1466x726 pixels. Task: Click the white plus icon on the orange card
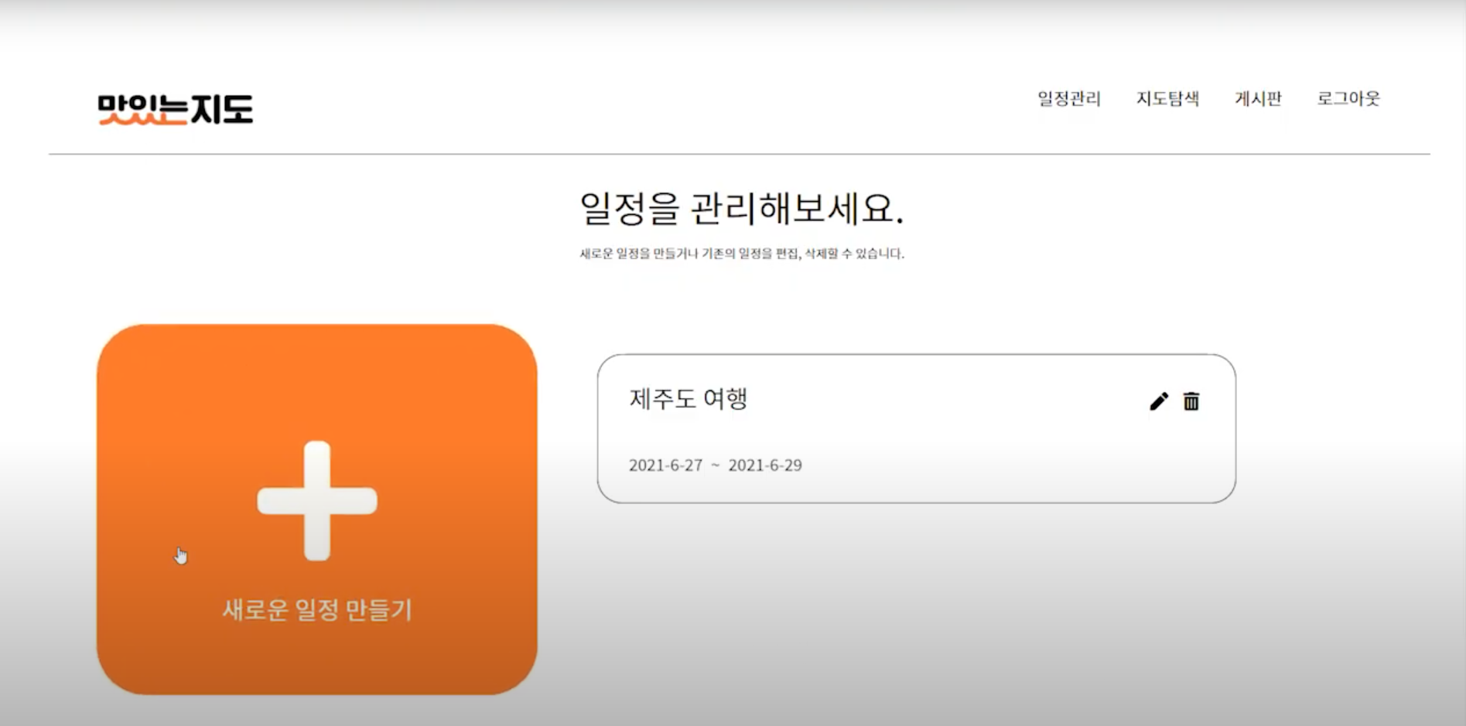click(x=317, y=501)
